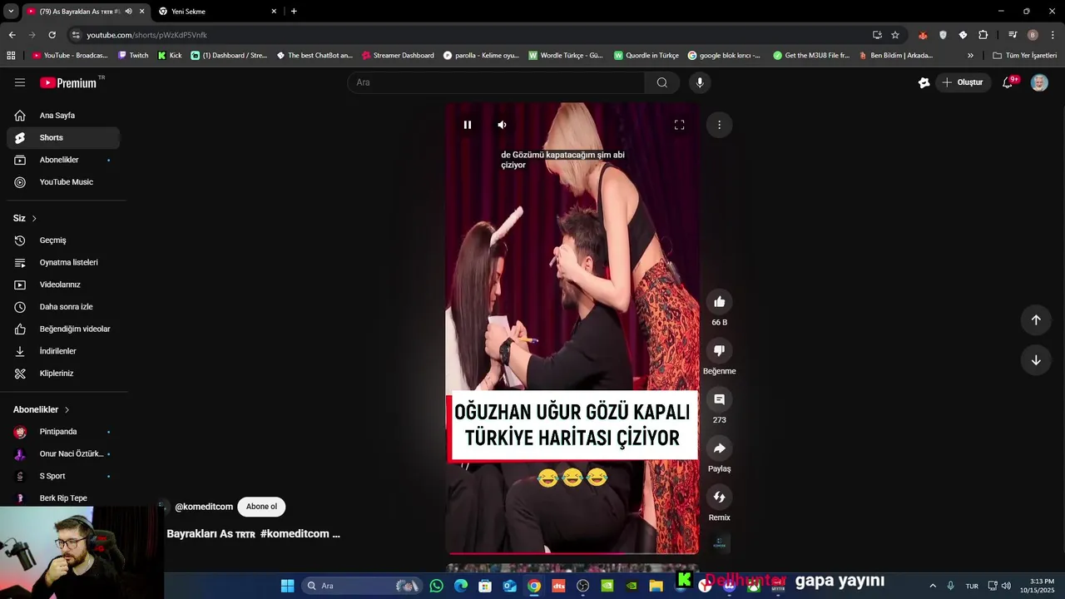Go to previous short with up arrow
This screenshot has height=599, width=1065.
(x=1036, y=320)
